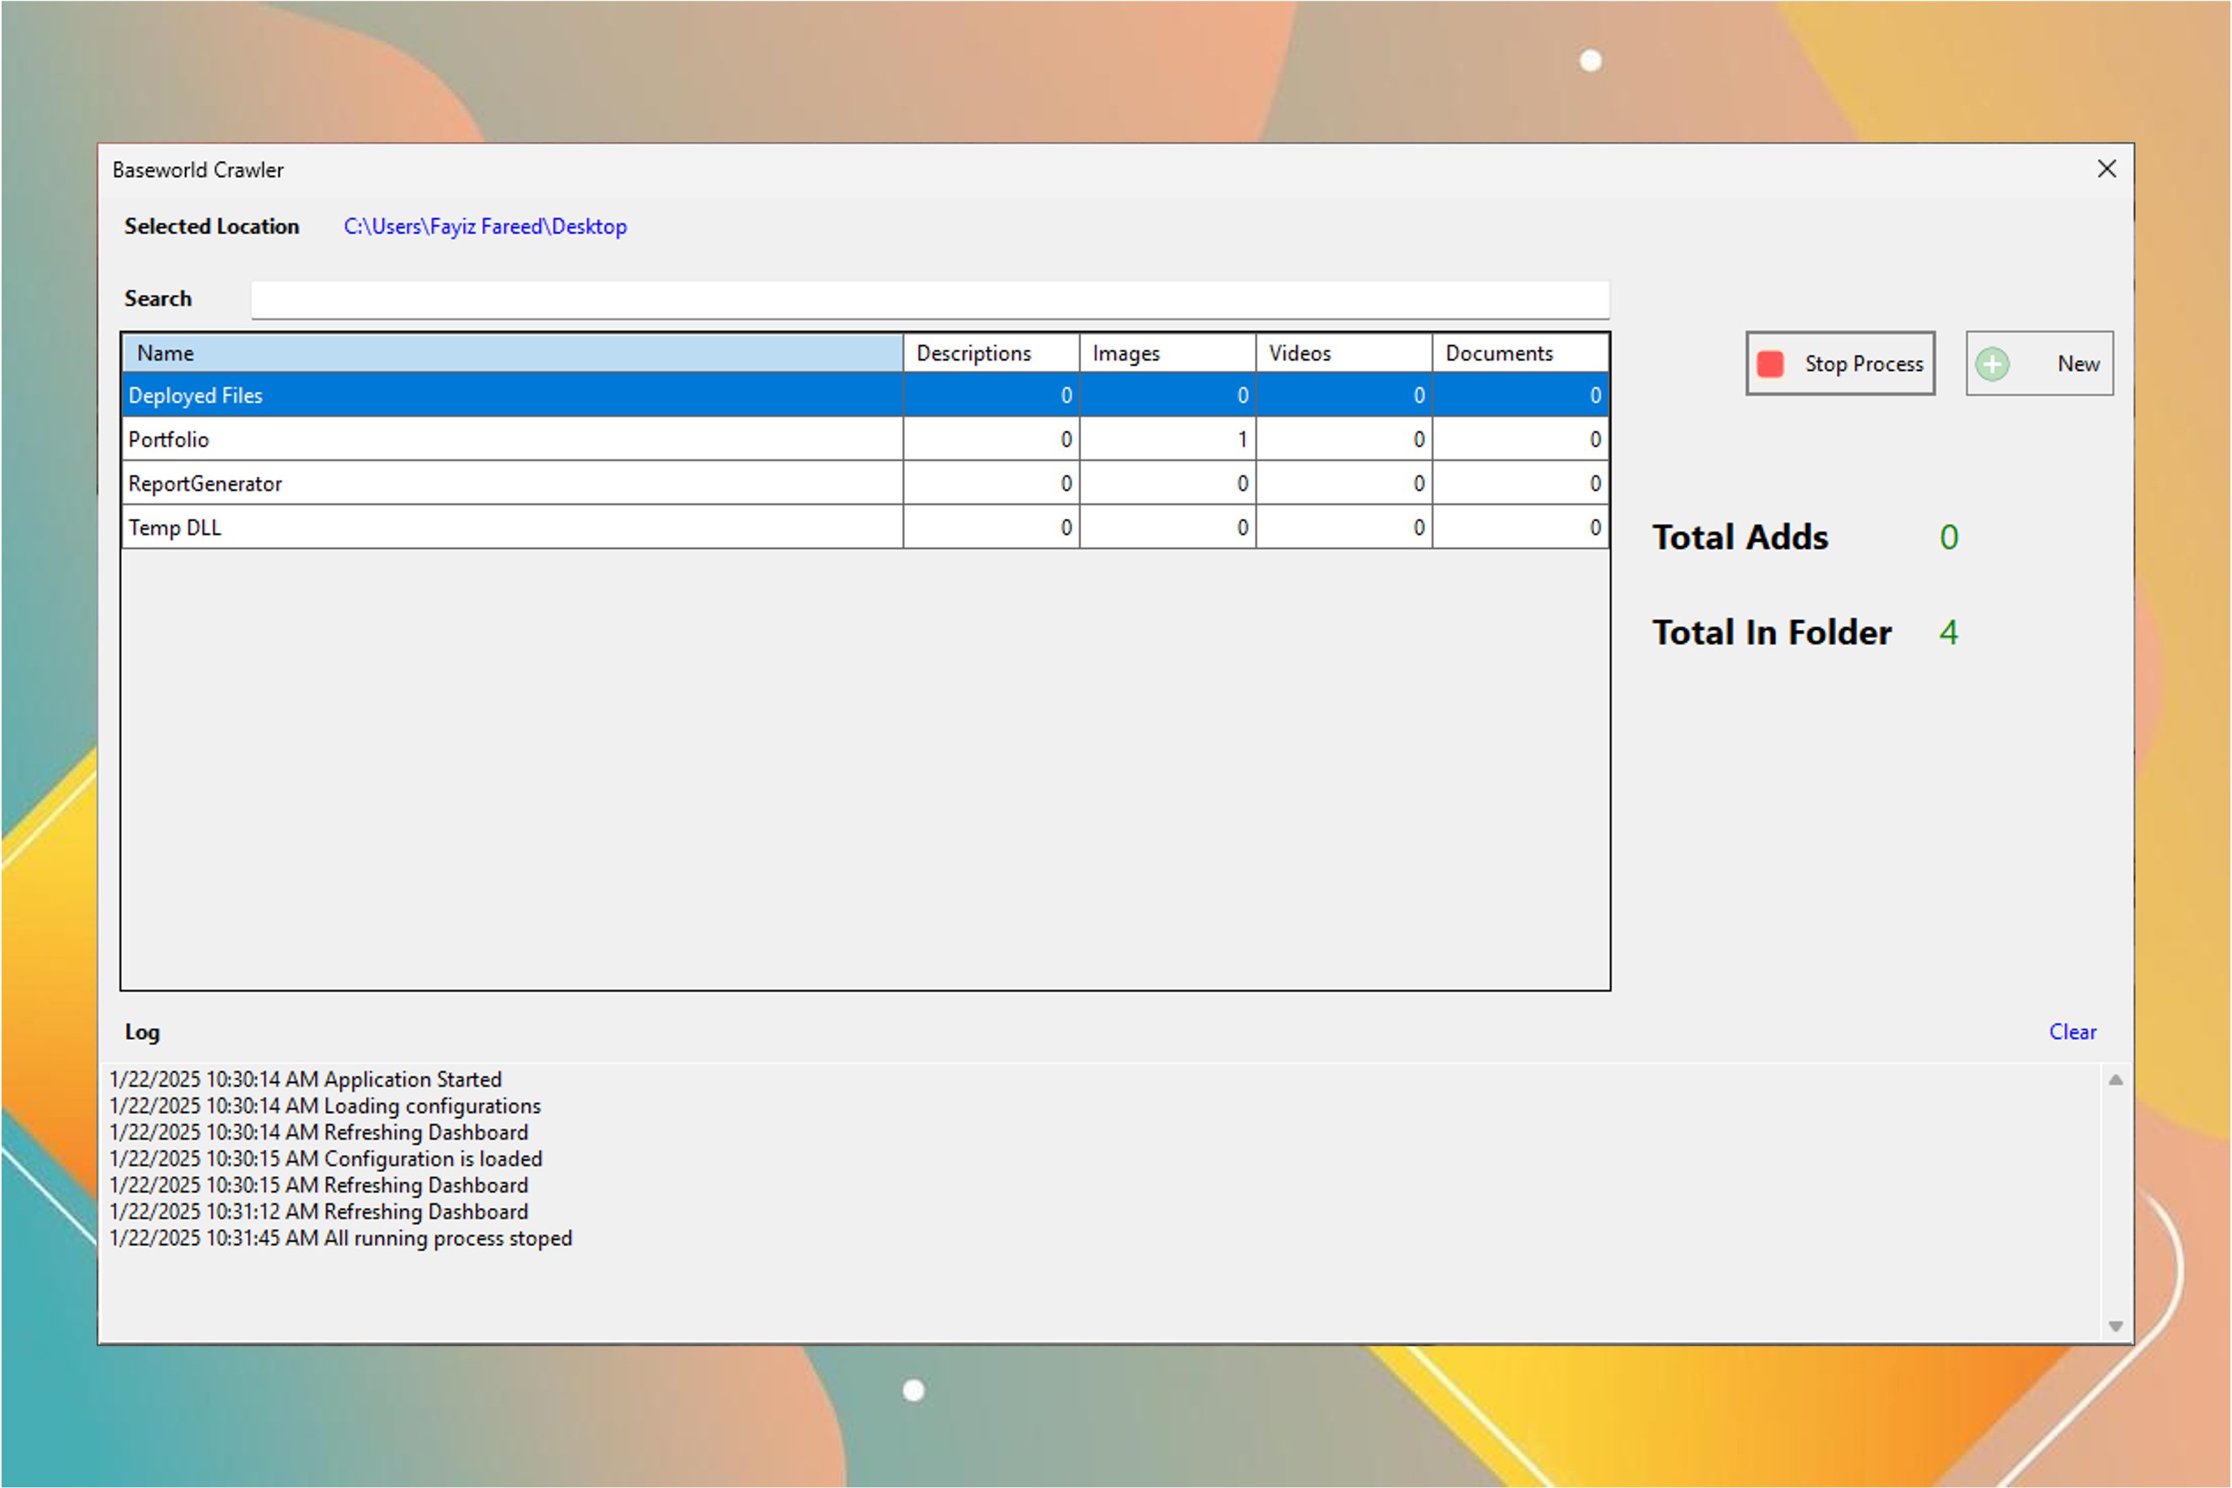Click the green plus New icon
The image size is (2232, 1488).
pyautogui.click(x=1992, y=364)
